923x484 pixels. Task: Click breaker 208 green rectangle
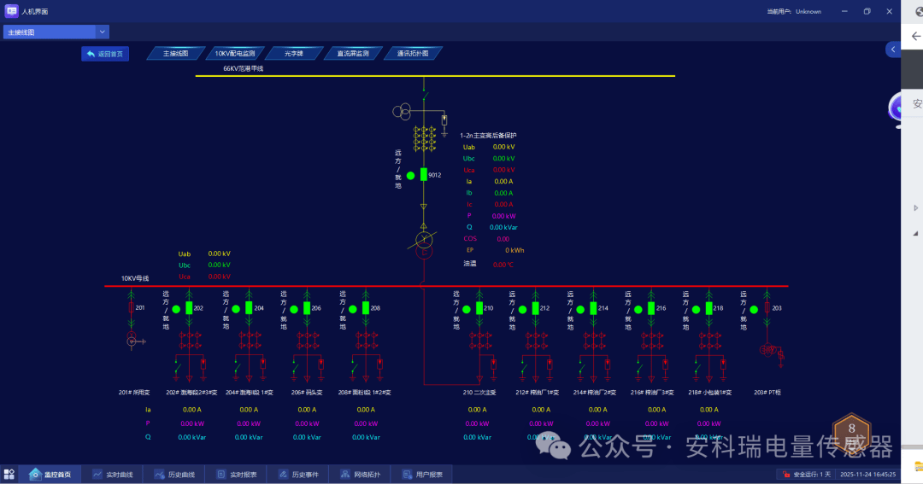pos(366,308)
